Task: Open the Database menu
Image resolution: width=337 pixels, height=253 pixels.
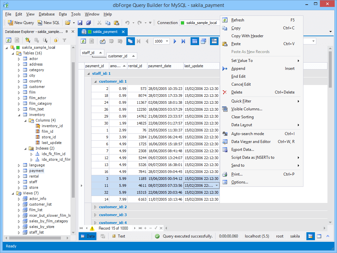Action: click(x=47, y=14)
